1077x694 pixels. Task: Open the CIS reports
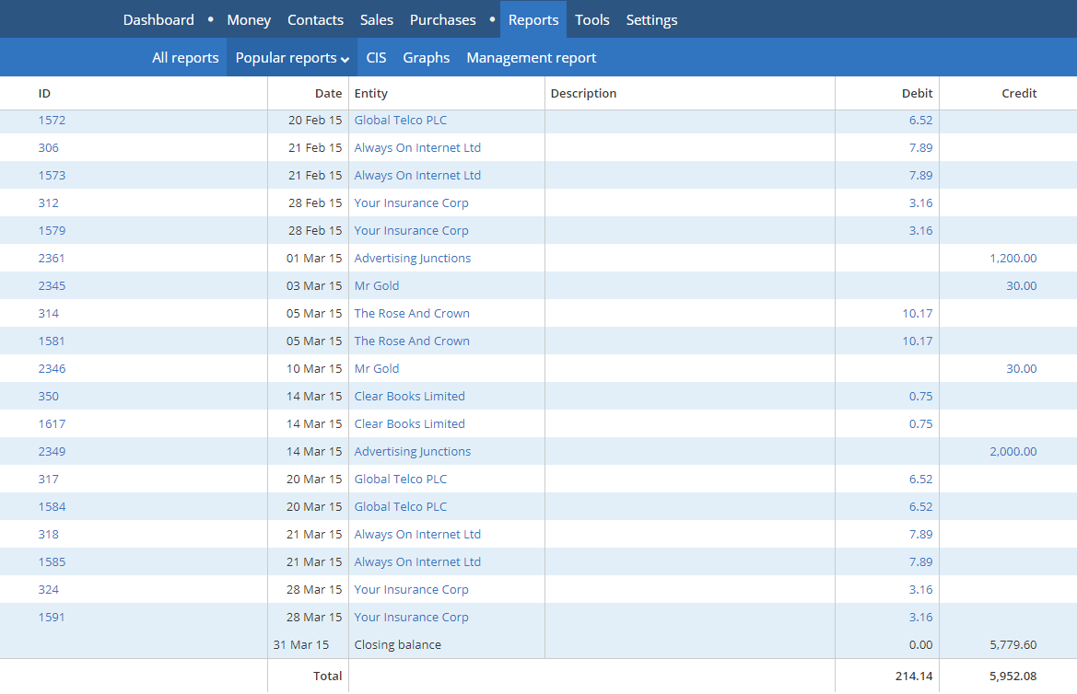coord(376,58)
